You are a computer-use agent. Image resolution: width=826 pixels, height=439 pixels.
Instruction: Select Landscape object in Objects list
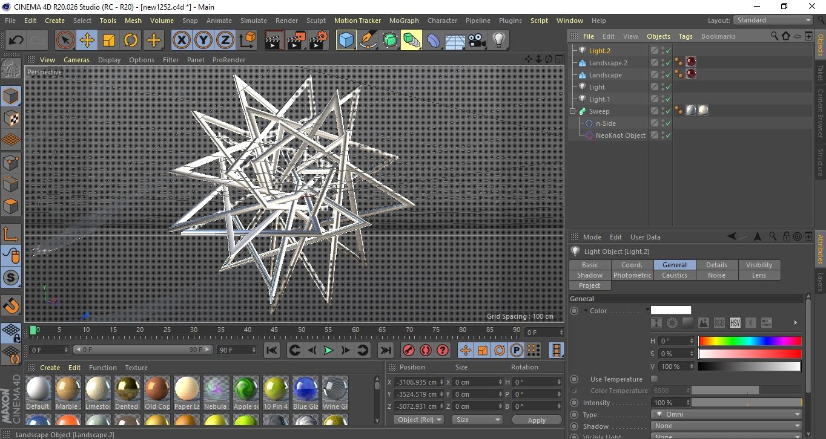coord(605,75)
